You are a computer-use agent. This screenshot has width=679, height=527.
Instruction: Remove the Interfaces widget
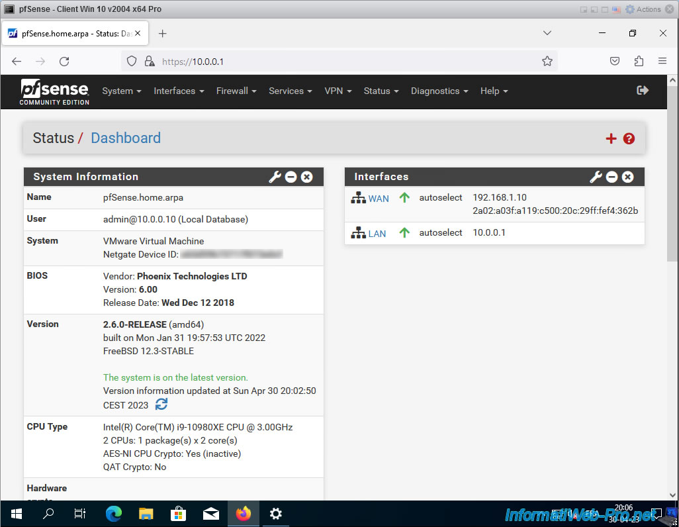click(x=628, y=177)
